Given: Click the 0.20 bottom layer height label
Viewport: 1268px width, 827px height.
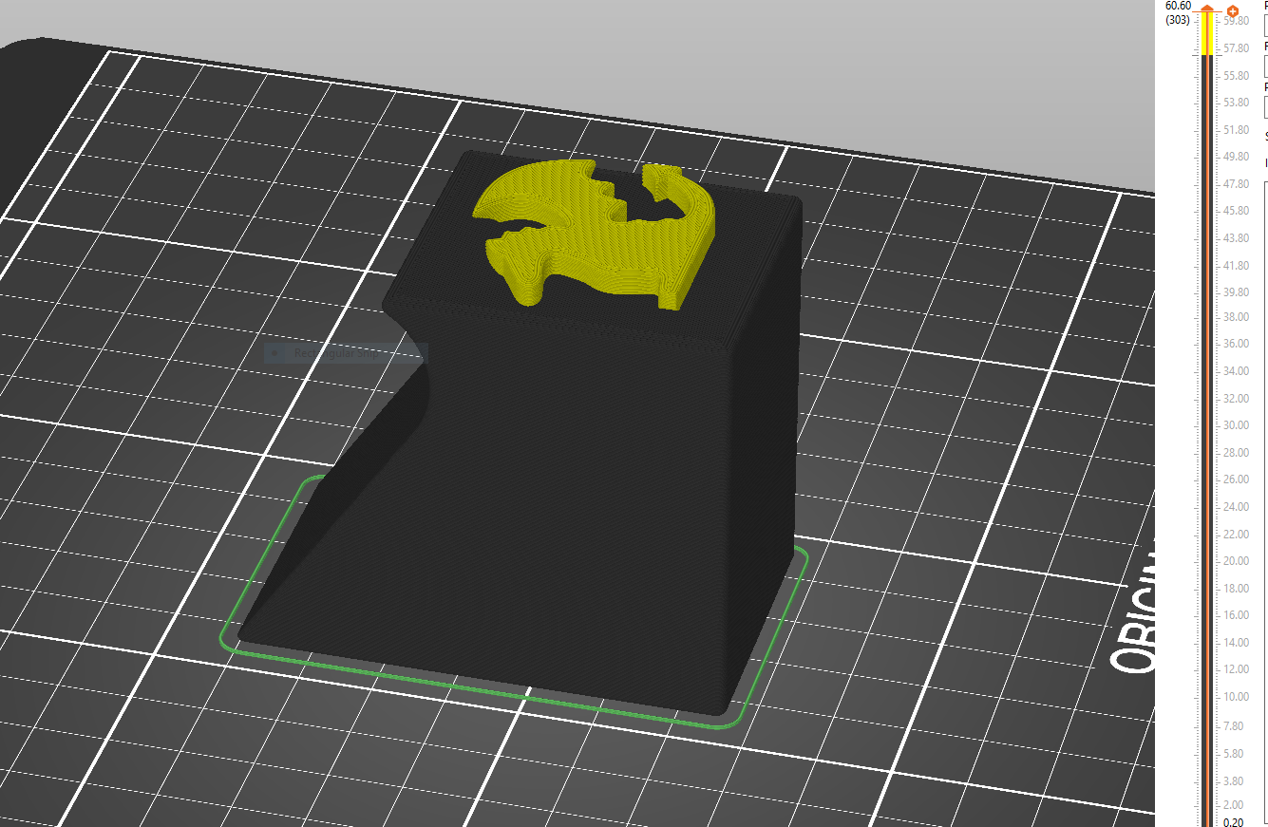Looking at the screenshot, I should 1233,822.
